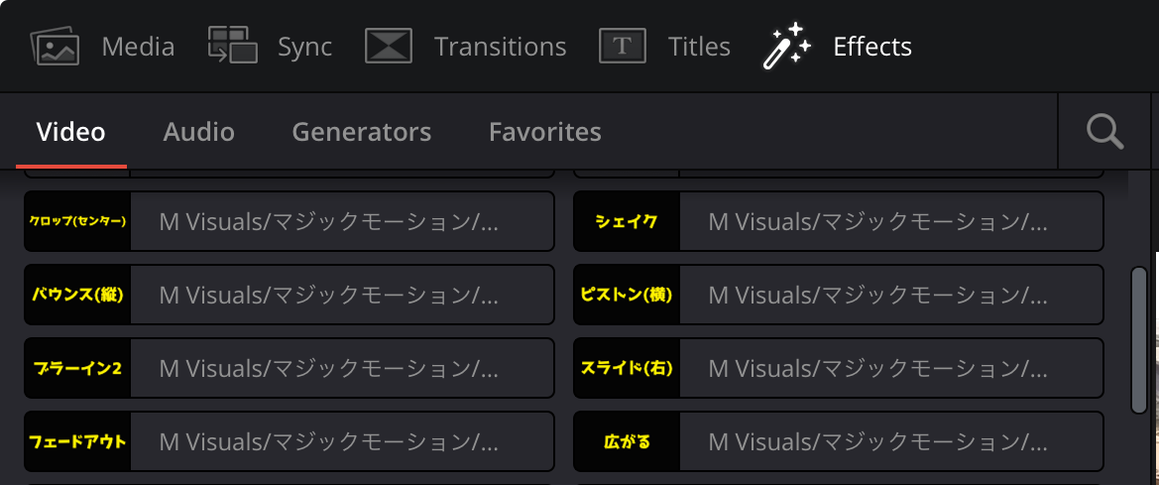Select the 広がる effect thumbnail
The width and height of the screenshot is (1159, 485).
tap(627, 441)
